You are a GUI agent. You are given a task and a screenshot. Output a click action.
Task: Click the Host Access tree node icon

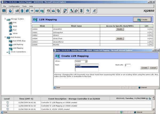pyautogui.click(x=8, y=38)
